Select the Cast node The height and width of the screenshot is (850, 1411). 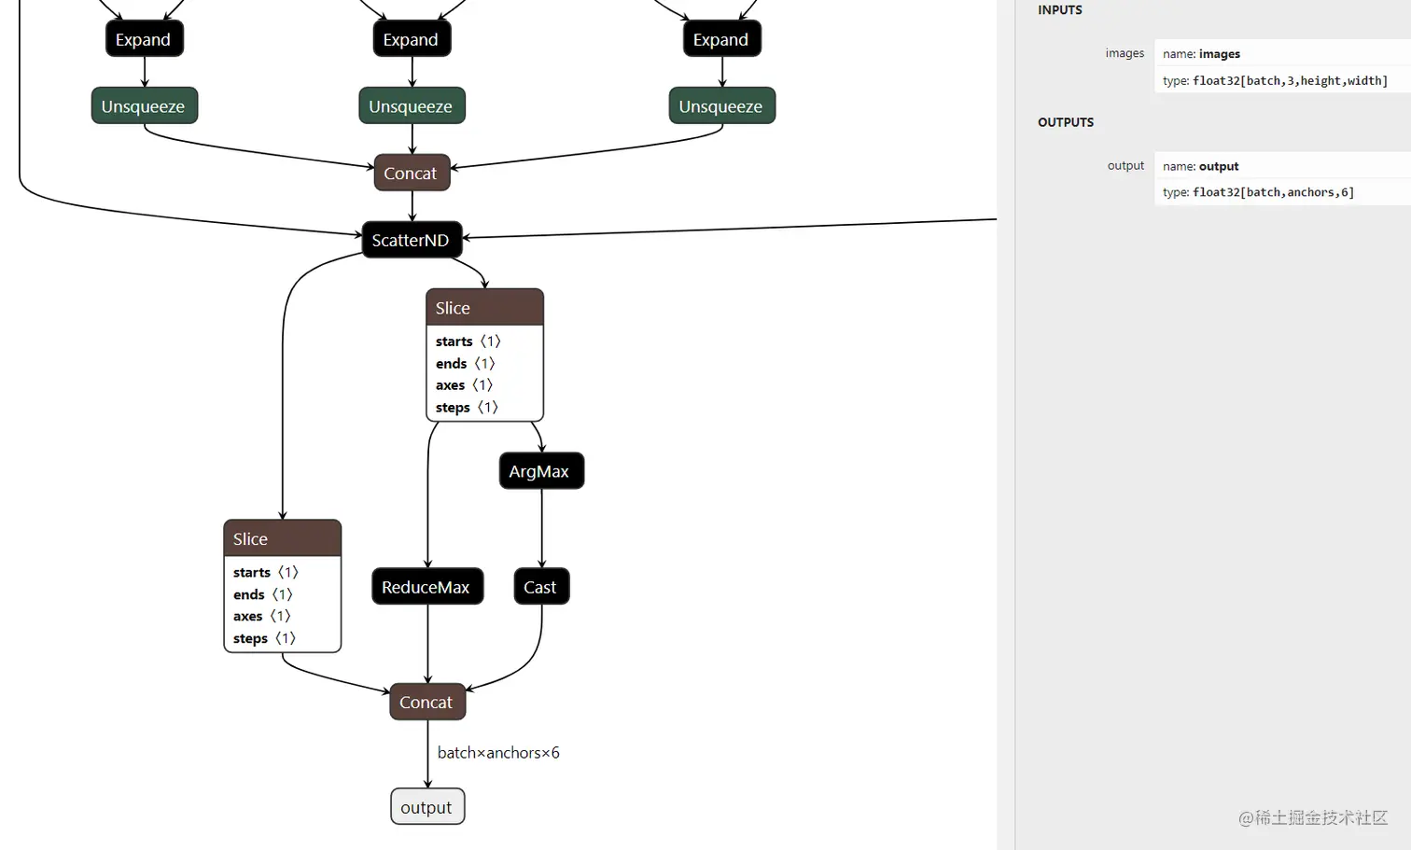(x=541, y=586)
